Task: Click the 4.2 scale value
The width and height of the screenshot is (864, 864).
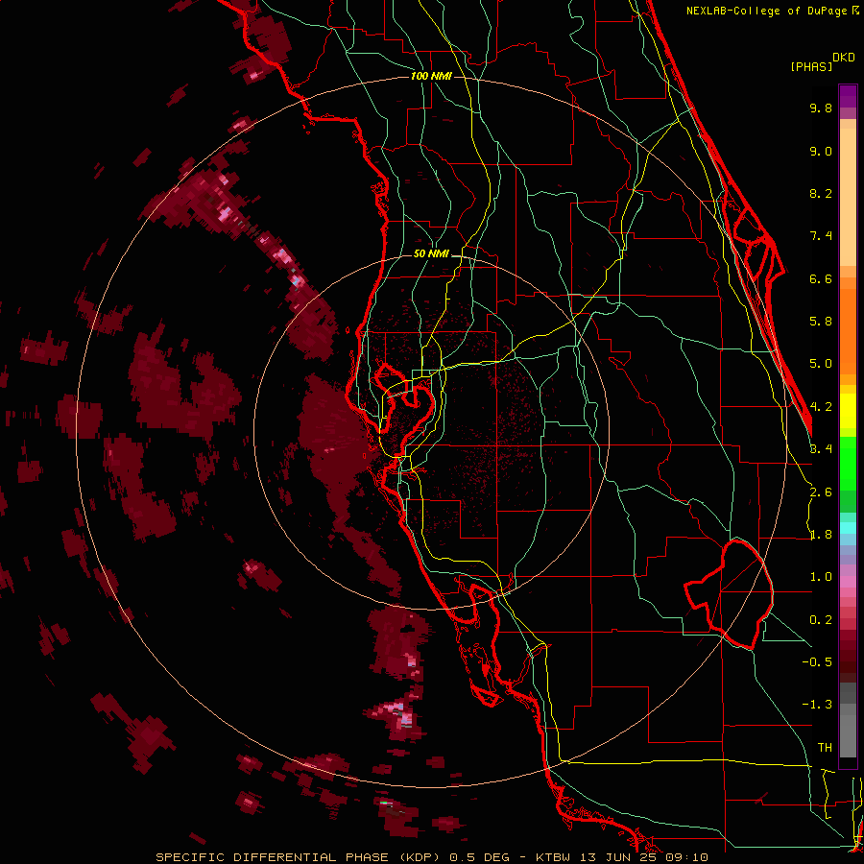Action: click(x=821, y=407)
